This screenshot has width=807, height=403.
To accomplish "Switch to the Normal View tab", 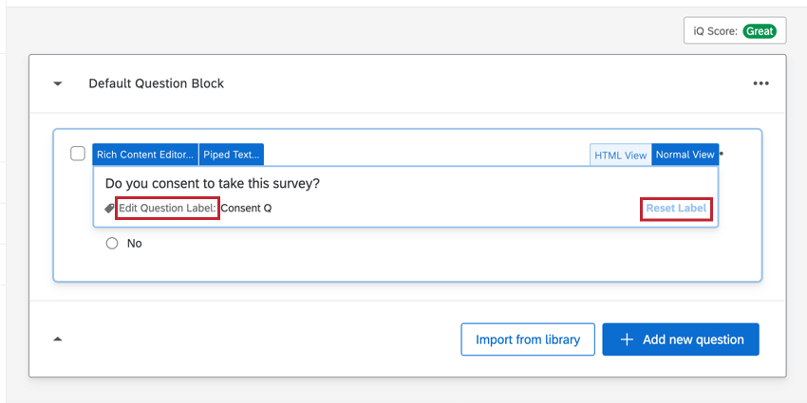I will point(685,156).
